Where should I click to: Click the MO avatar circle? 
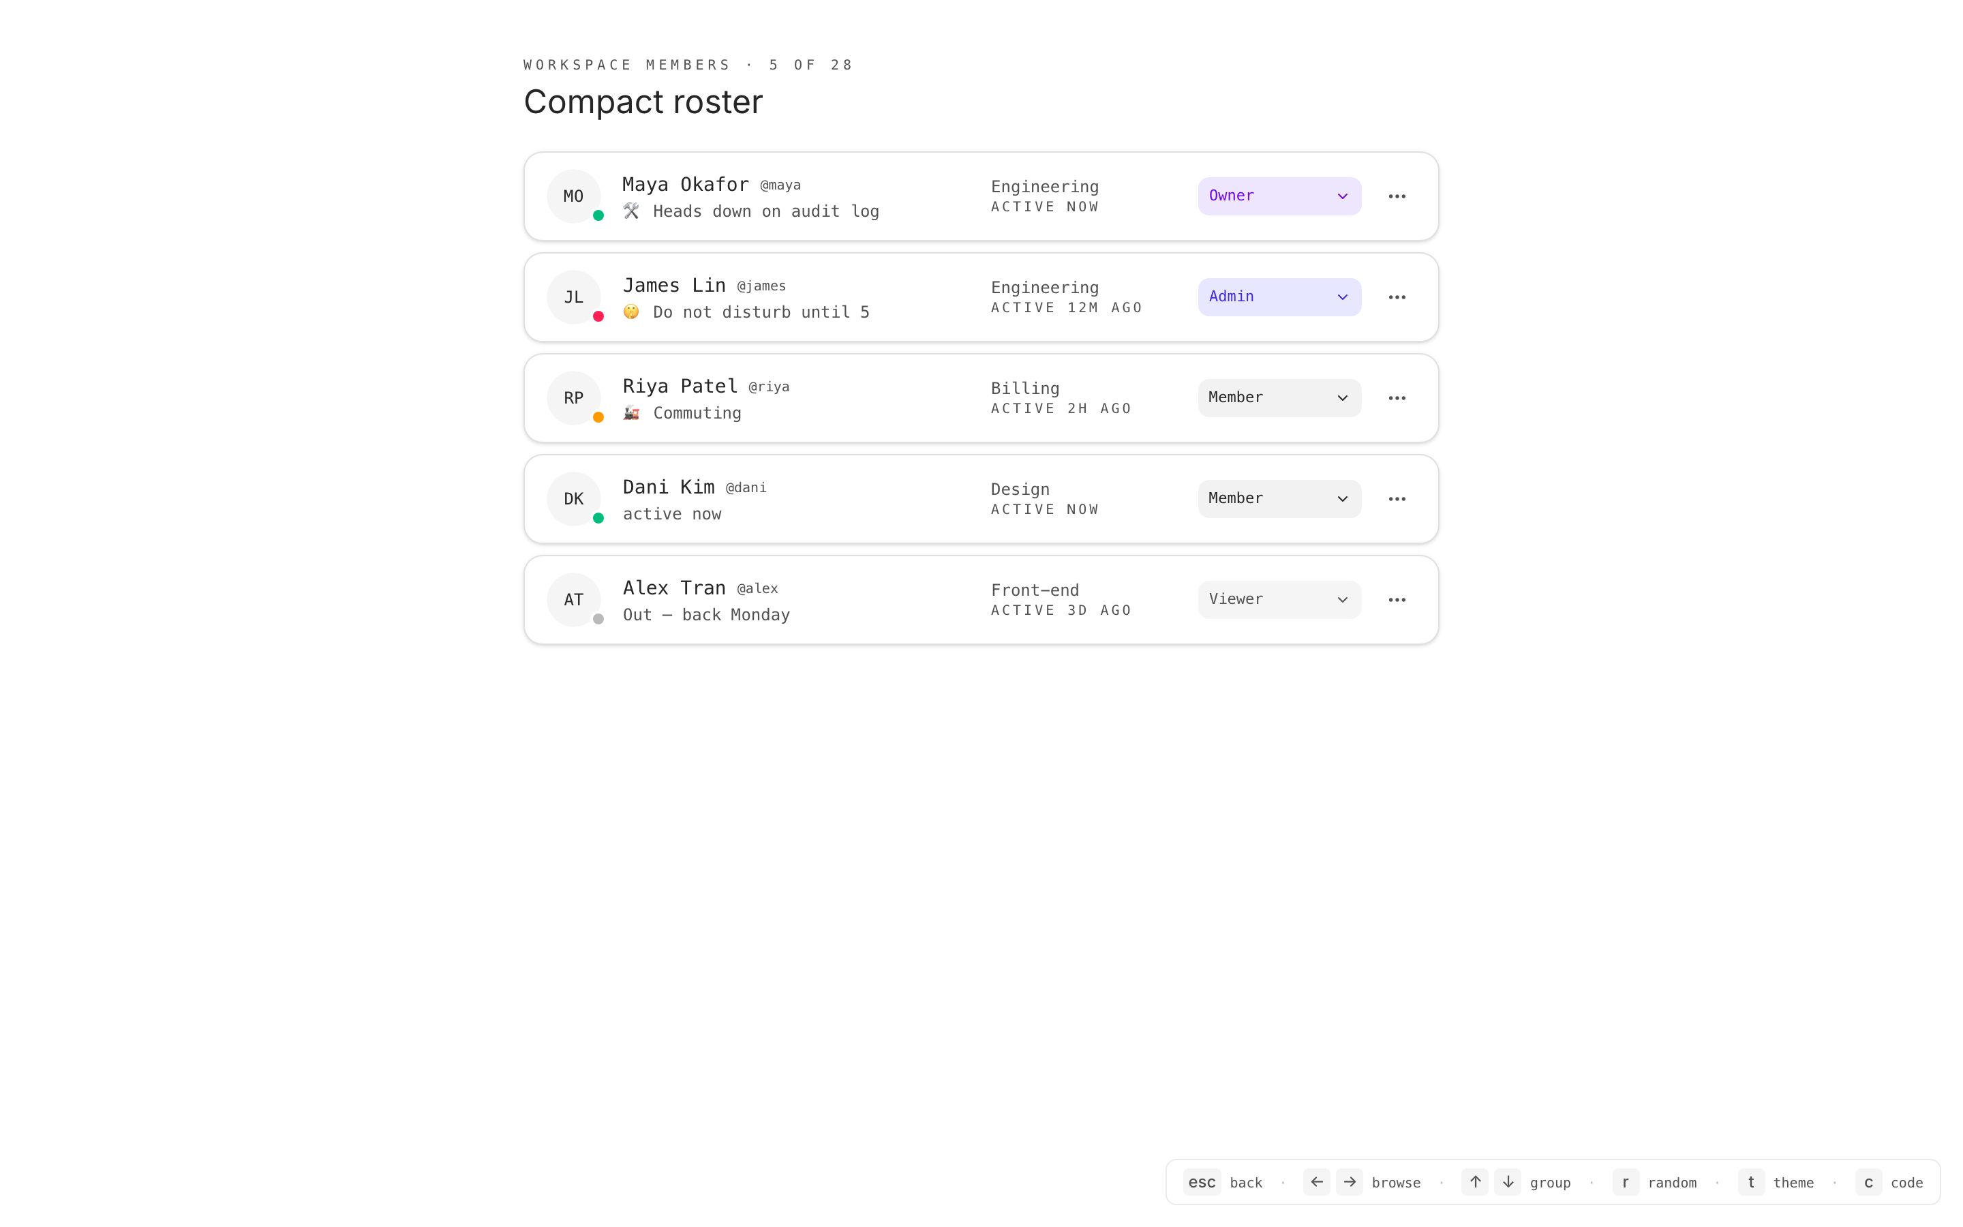click(573, 196)
